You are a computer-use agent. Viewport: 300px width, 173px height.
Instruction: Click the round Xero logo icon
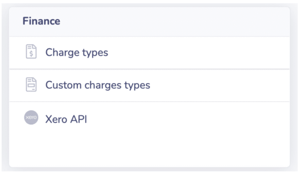(x=31, y=117)
